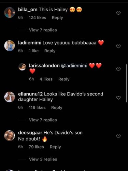
Task: Click the comments scrollbar on right edge
Action: [126, 83]
